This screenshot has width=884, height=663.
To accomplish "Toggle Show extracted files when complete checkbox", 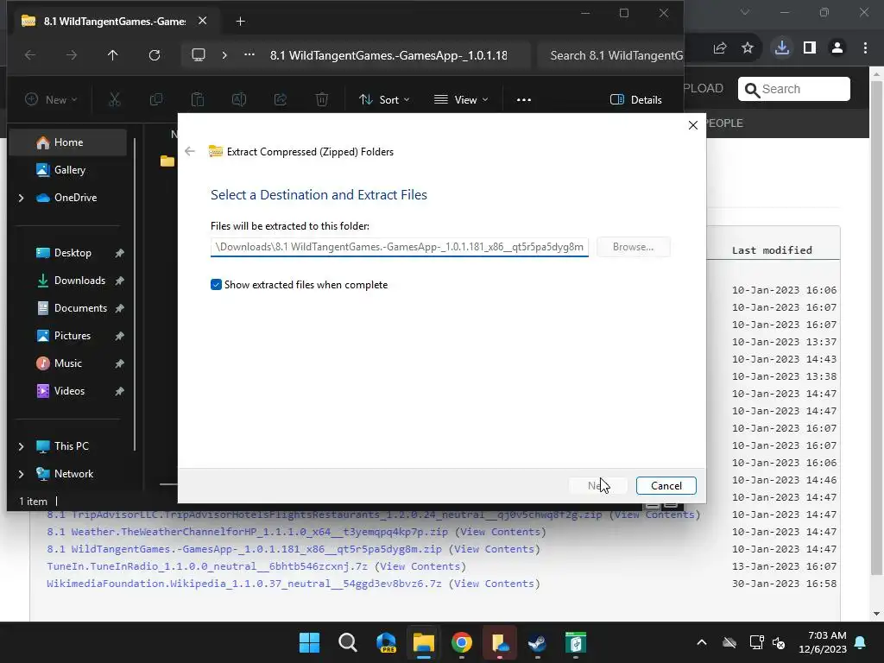I will [216, 285].
